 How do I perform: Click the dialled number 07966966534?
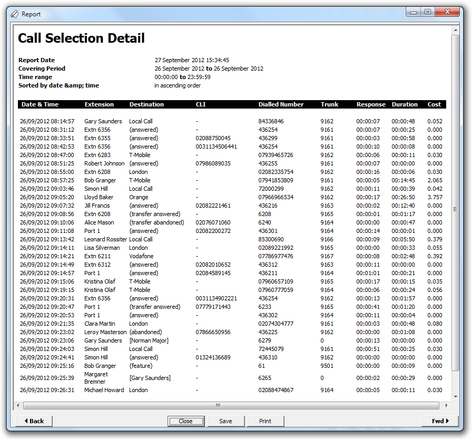[276, 197]
